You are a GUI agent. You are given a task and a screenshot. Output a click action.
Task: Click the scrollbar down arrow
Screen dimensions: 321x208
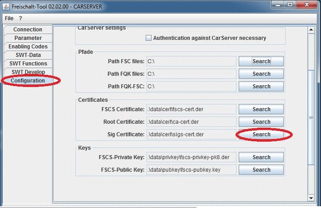pos(310,198)
